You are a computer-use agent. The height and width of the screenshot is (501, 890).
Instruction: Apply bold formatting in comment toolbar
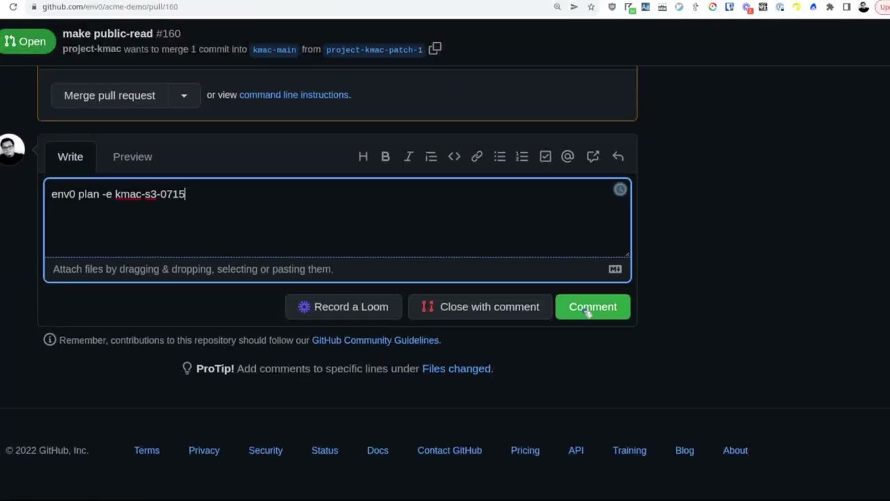click(385, 157)
